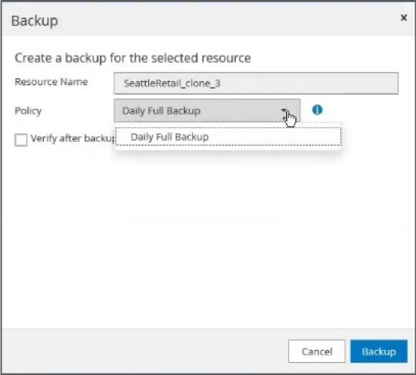Select Daily Full Backup from the open list

pyautogui.click(x=228, y=136)
